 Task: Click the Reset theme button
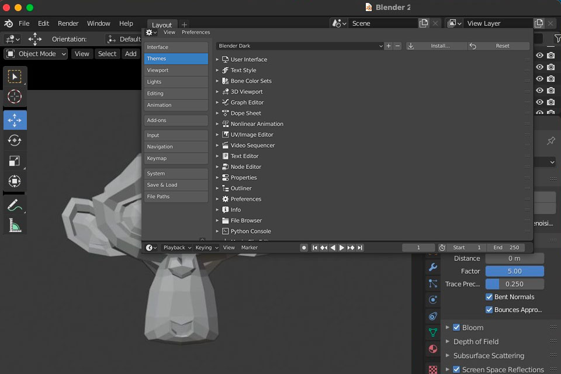coord(498,46)
